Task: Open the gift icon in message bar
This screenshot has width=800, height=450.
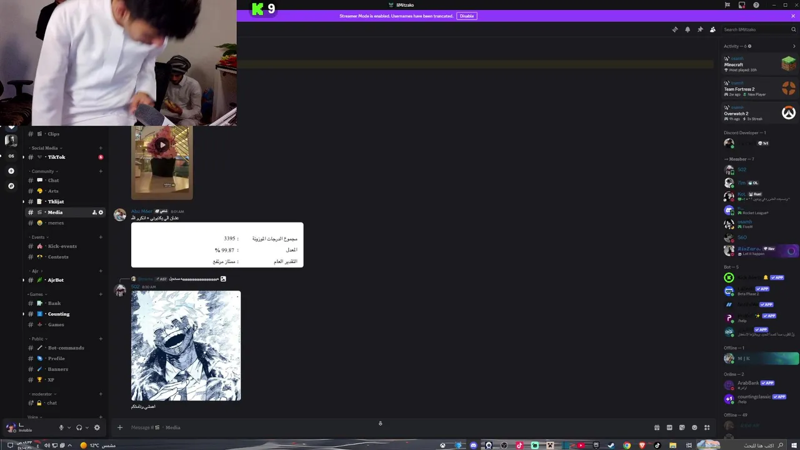Action: point(657,427)
